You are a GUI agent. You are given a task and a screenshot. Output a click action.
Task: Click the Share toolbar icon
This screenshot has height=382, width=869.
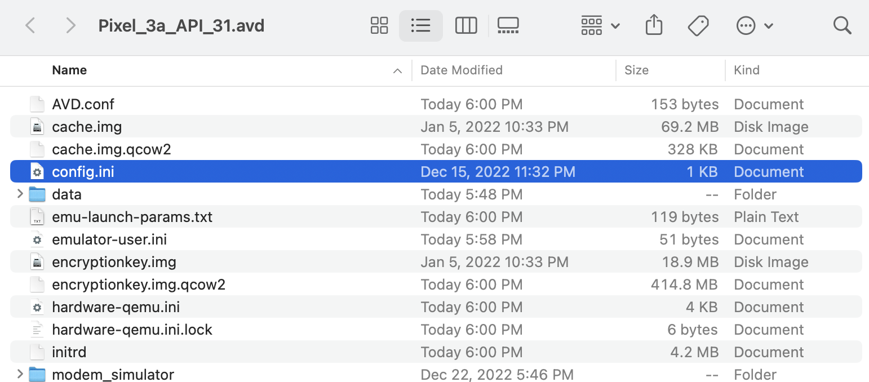(654, 25)
